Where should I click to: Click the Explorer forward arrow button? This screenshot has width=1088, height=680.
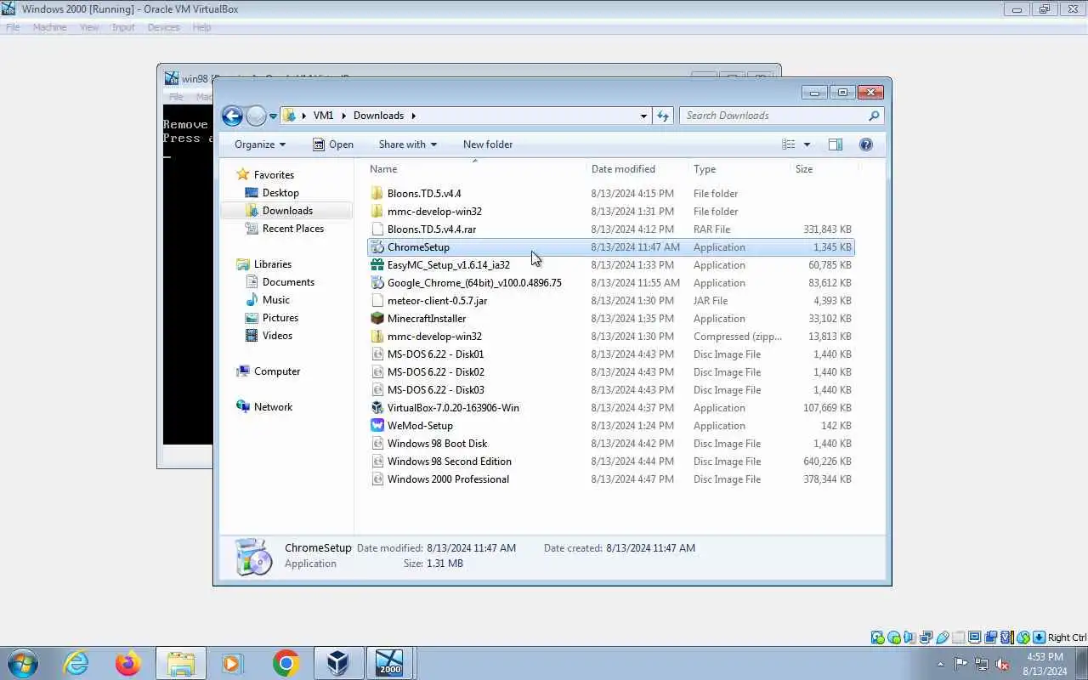click(256, 116)
